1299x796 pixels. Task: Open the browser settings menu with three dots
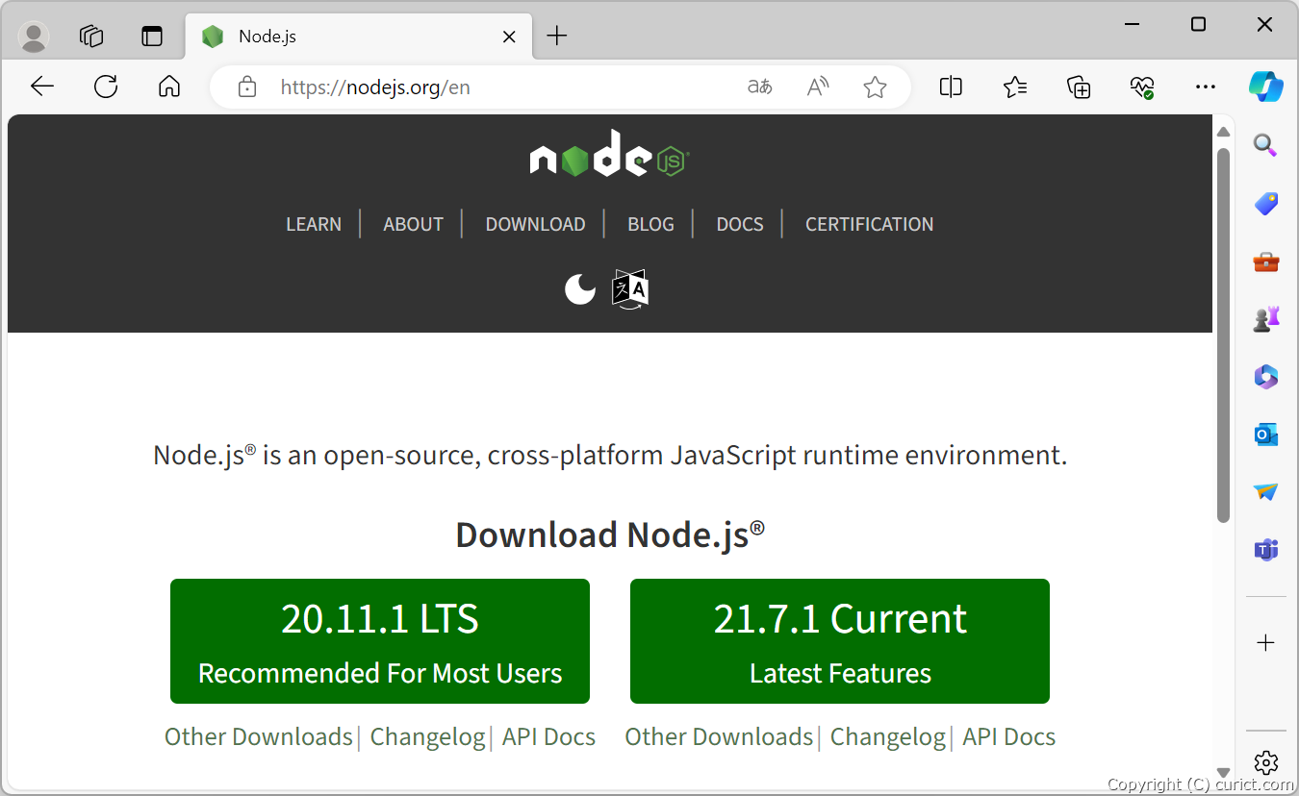tap(1205, 87)
